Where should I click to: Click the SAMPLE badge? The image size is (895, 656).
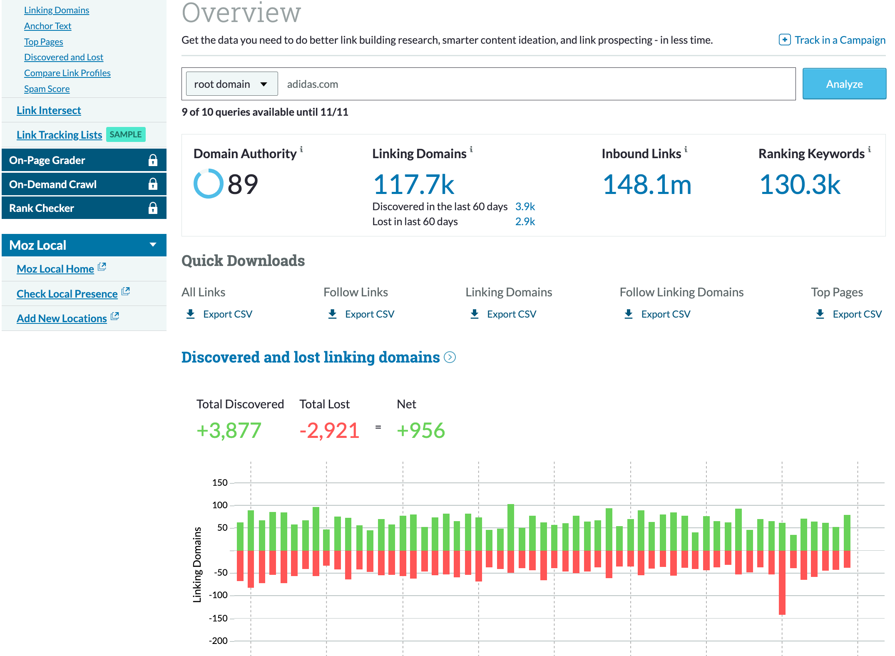point(126,134)
